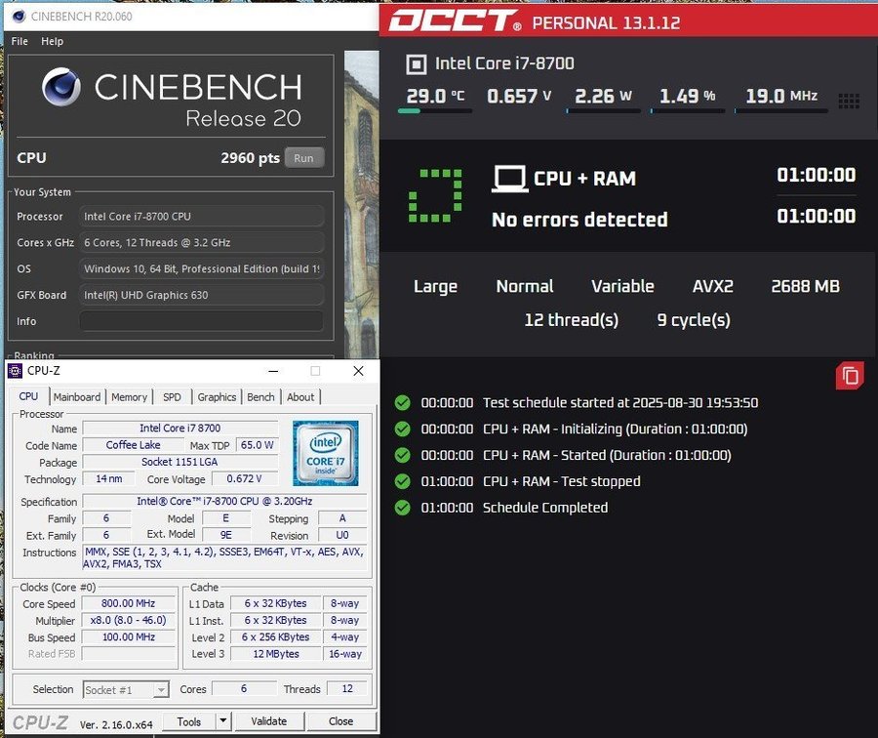Click the Schedule Completed log entry
878x738 pixels.
[x=544, y=508]
